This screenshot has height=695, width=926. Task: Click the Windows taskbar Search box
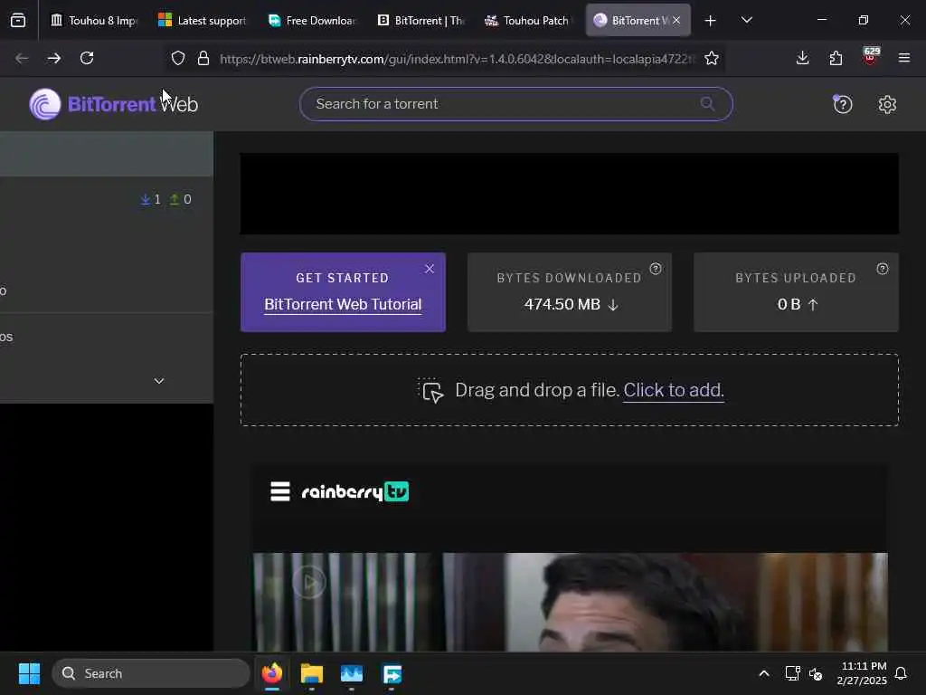[x=151, y=673]
